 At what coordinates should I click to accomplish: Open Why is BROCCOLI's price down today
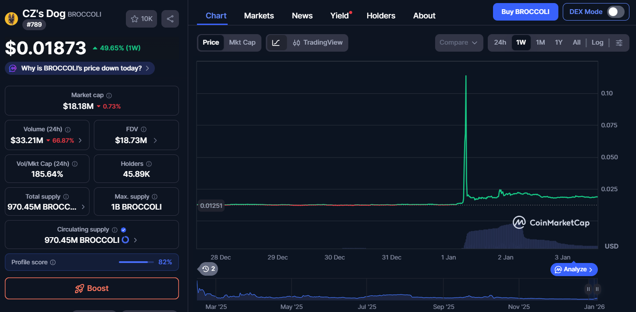pos(80,68)
